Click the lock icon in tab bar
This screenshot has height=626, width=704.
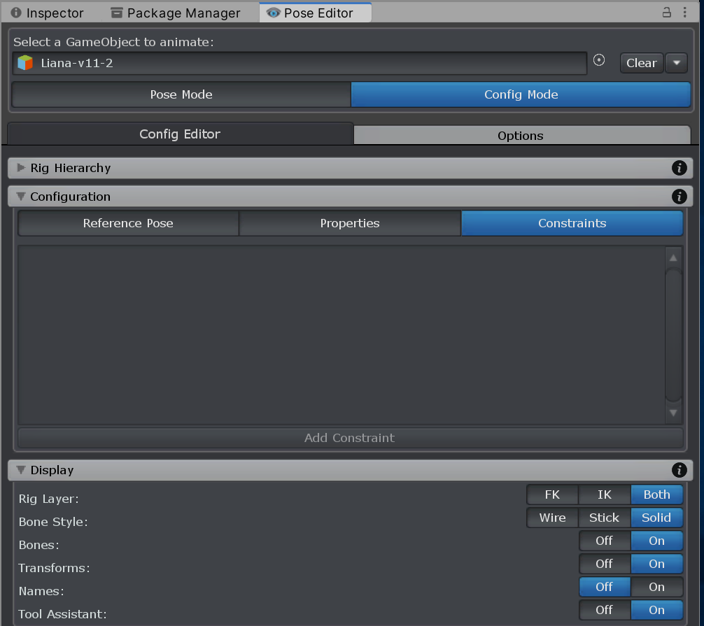pyautogui.click(x=667, y=13)
